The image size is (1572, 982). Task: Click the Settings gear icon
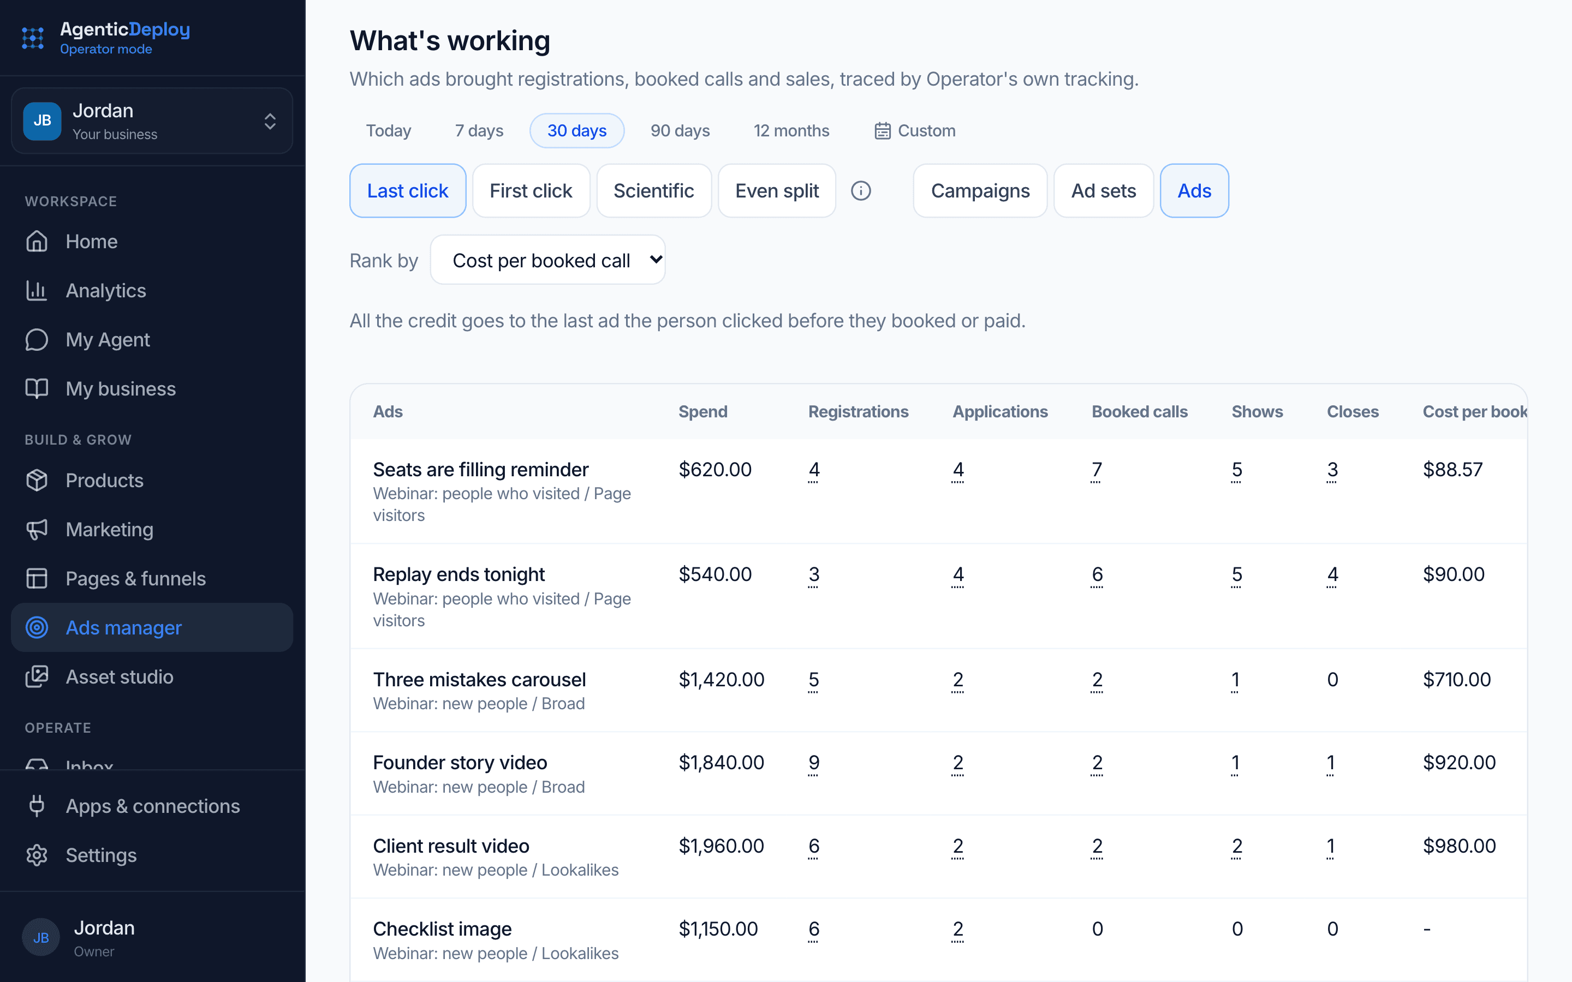tap(37, 855)
